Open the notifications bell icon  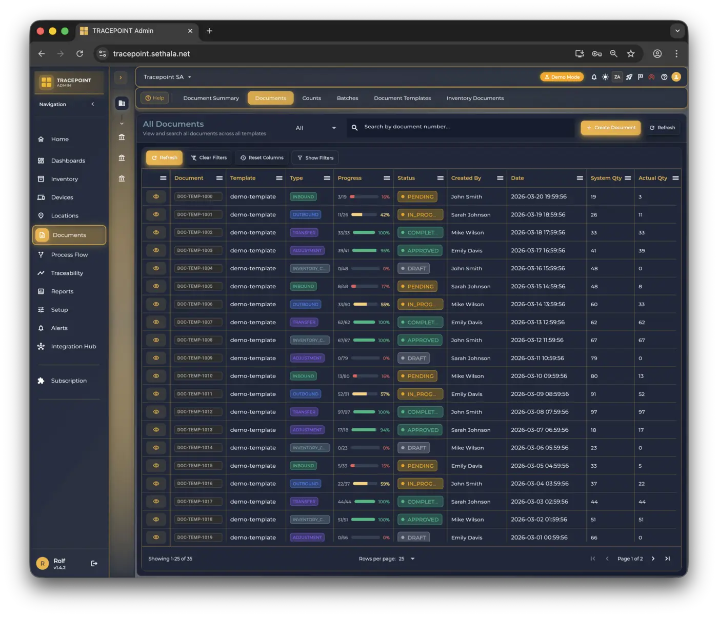(594, 77)
